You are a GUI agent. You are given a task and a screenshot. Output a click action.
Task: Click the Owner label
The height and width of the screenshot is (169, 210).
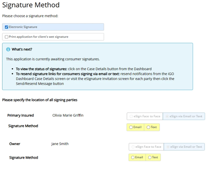(x=14, y=144)
